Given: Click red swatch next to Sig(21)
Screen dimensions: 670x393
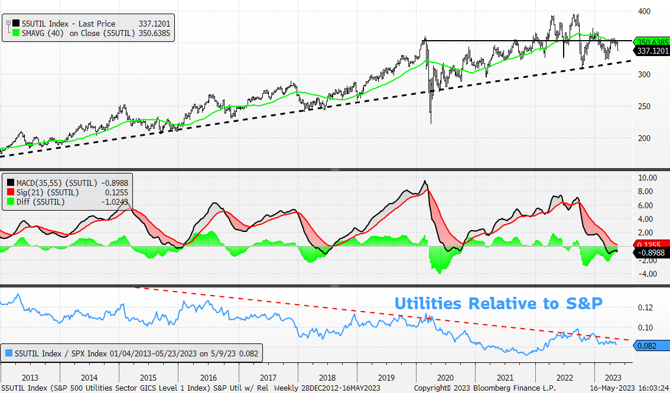Looking at the screenshot, I should coord(10,192).
